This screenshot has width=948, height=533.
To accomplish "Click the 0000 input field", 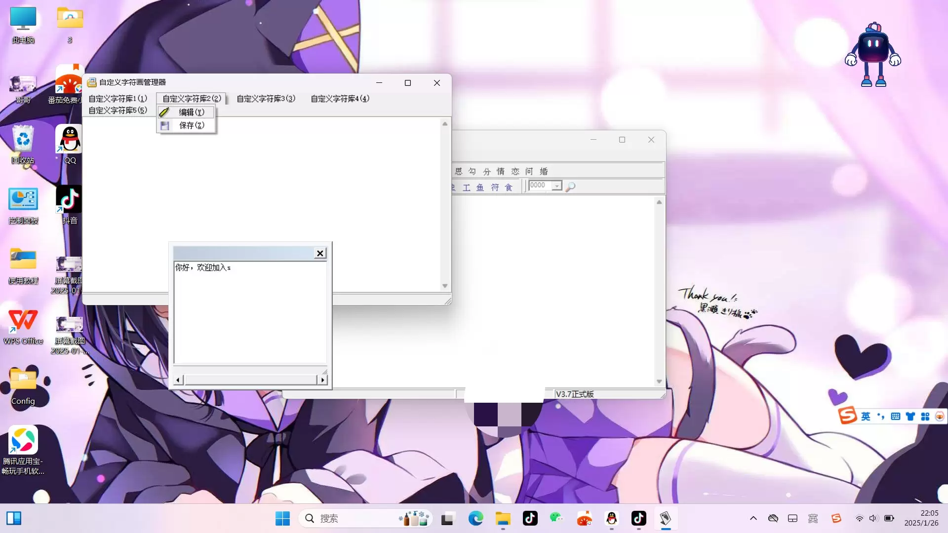I will click(x=540, y=186).
